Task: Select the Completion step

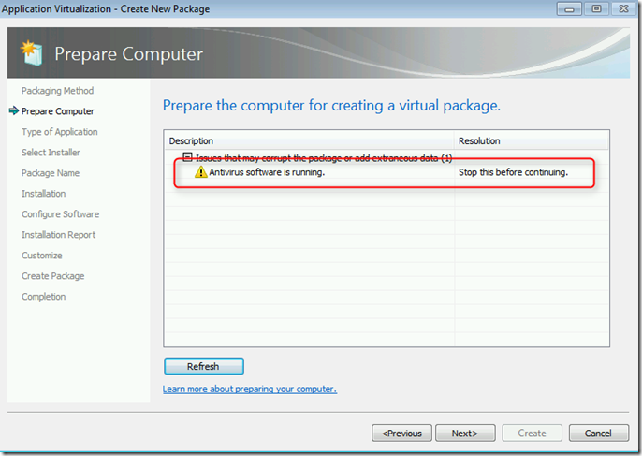Action: (x=43, y=297)
